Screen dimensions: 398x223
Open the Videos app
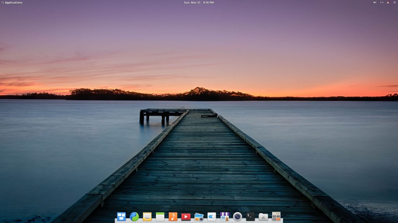185,217
